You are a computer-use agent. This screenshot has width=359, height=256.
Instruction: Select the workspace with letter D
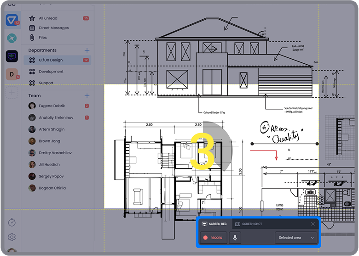tap(12, 74)
